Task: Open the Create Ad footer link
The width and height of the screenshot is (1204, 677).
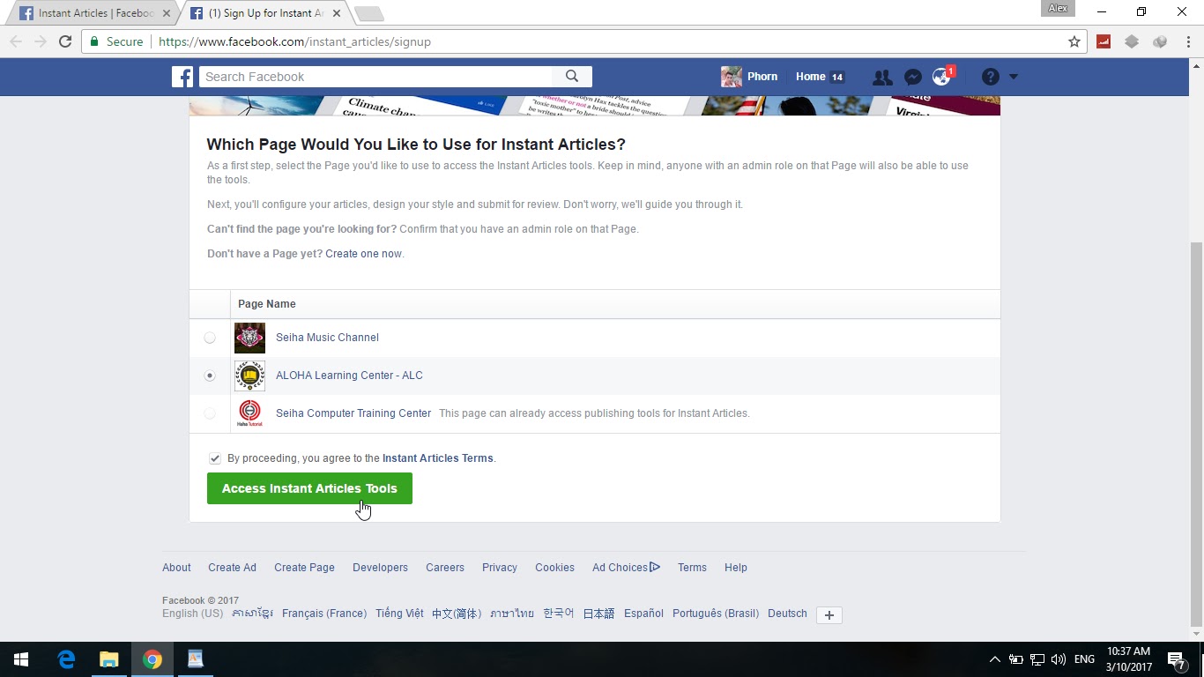Action: coord(232,568)
